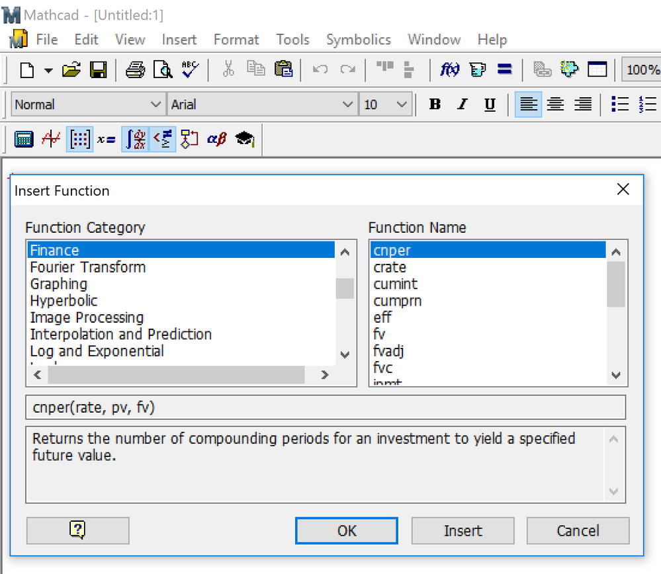The width and height of the screenshot is (661, 574).
Task: Open the Graph toolbar icon
Action: (51, 139)
